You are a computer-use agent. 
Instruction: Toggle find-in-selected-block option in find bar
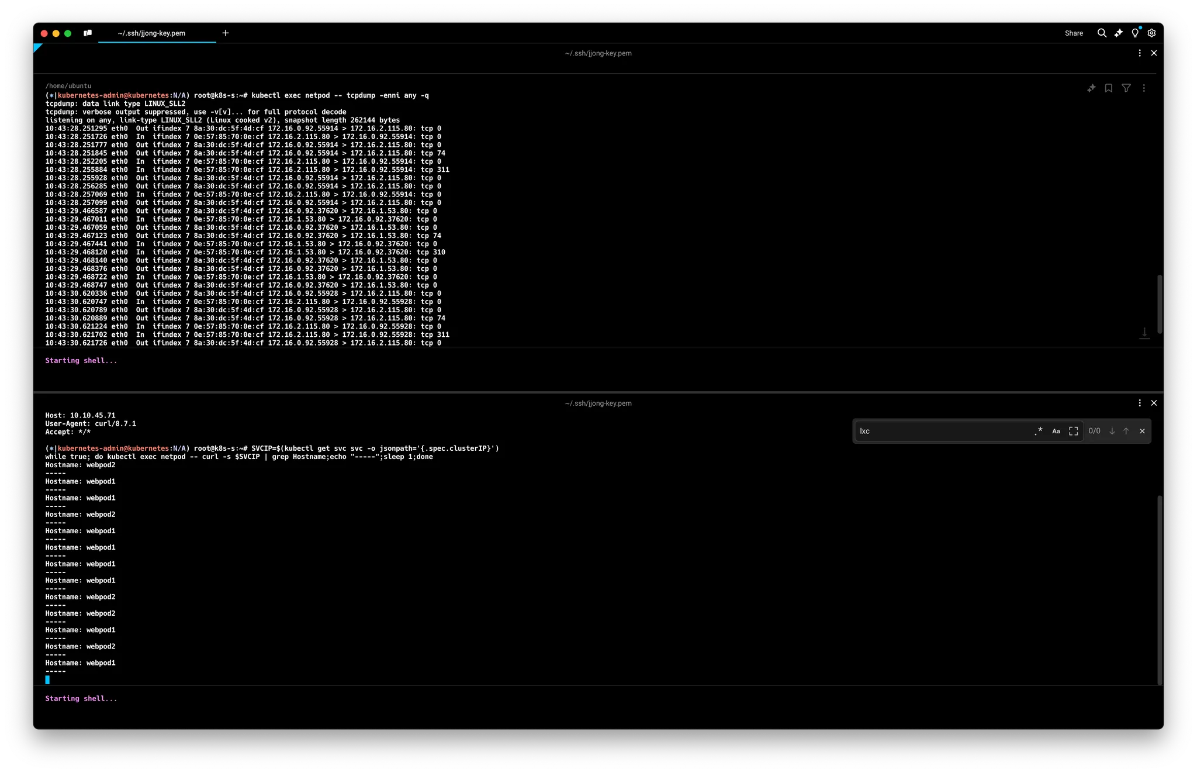(1074, 431)
